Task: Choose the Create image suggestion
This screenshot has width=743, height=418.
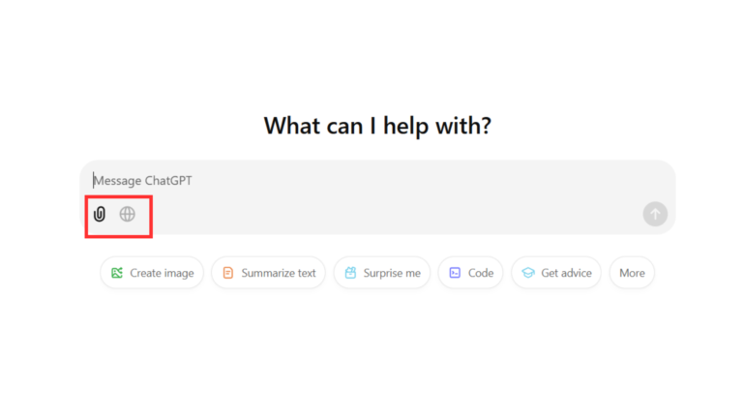Action: [x=152, y=273]
